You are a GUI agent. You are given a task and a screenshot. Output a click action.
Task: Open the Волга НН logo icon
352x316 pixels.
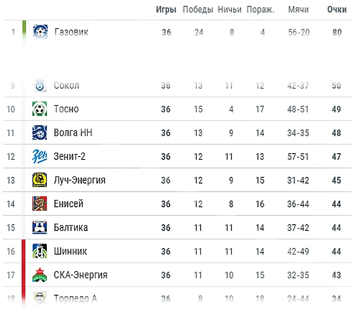40,133
